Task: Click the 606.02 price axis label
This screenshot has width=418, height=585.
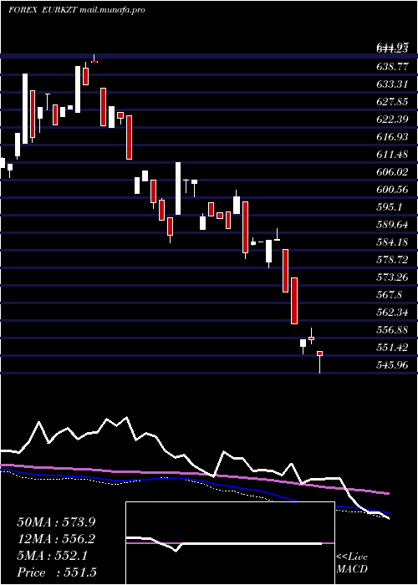Action: coord(391,172)
